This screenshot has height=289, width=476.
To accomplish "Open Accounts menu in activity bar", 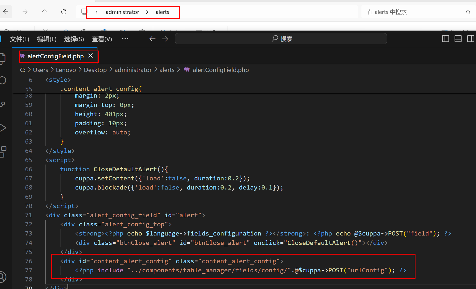I will [x=3, y=277].
